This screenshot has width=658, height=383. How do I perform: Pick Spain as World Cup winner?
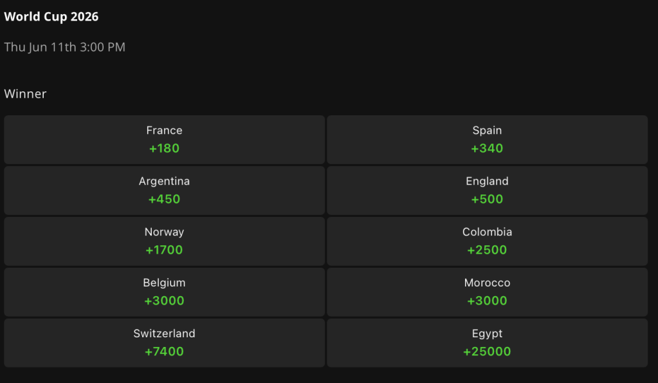[x=487, y=140]
